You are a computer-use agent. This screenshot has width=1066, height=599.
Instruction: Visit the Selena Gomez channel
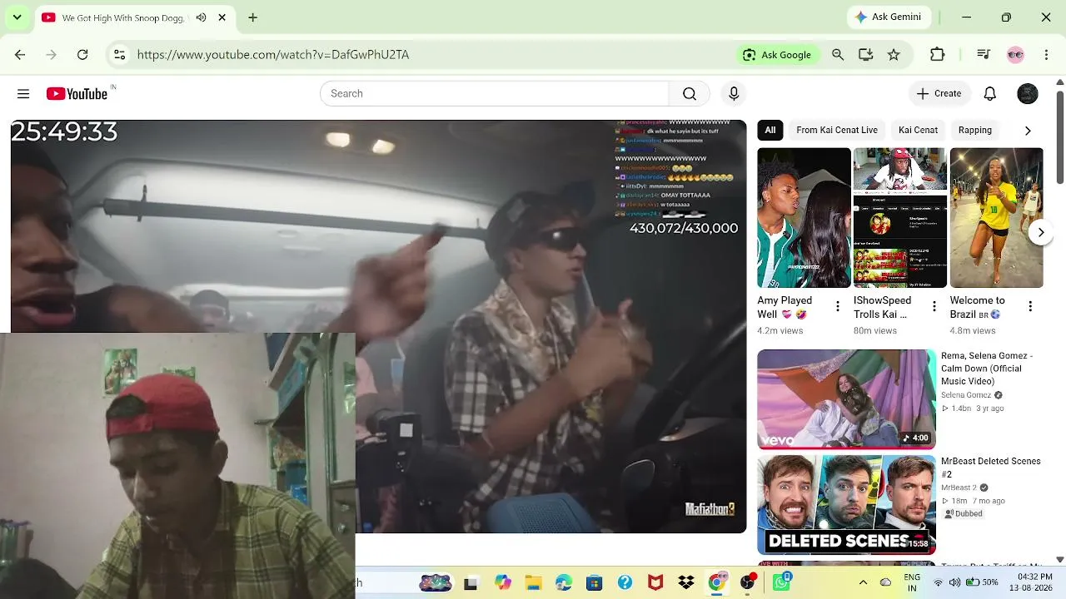point(966,395)
